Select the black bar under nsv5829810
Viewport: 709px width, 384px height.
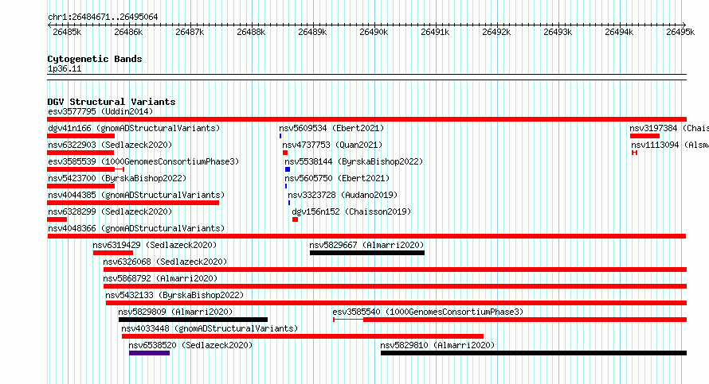click(x=534, y=353)
